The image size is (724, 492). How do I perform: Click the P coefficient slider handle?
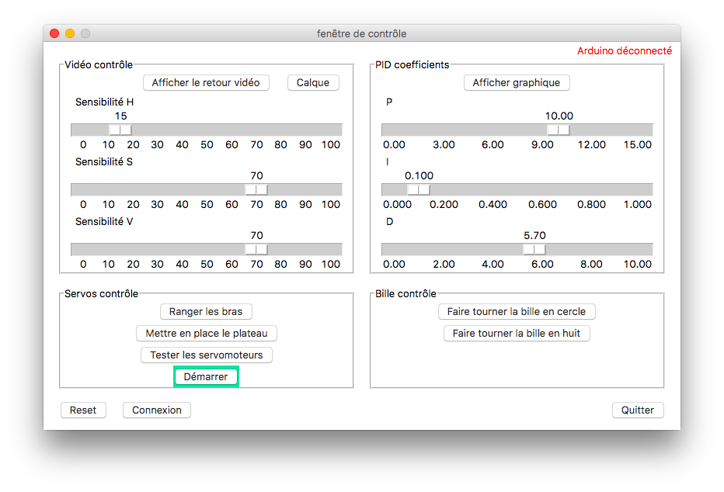coord(559,130)
